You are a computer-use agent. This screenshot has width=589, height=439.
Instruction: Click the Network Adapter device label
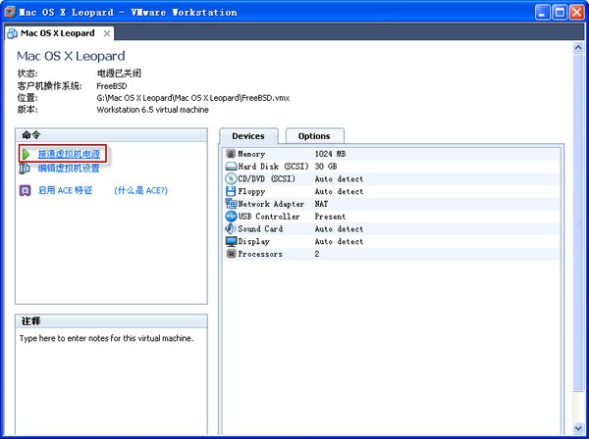click(x=271, y=204)
